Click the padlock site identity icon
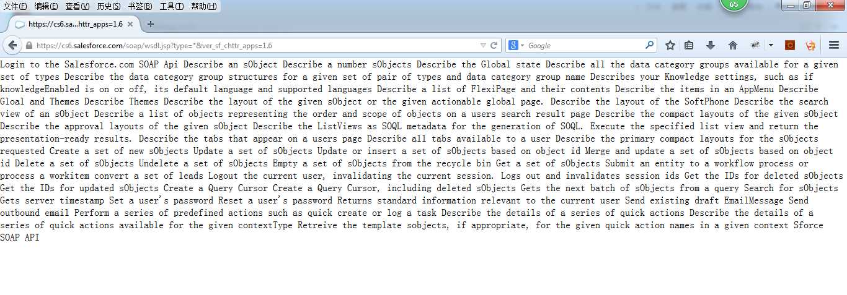Image resolution: width=847 pixels, height=295 pixels. click(x=29, y=46)
